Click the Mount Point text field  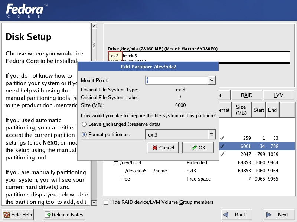click(x=177, y=80)
